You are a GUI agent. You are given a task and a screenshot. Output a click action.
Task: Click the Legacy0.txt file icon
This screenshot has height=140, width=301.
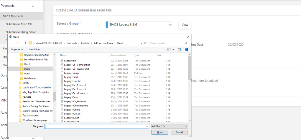[x=62, y=61]
